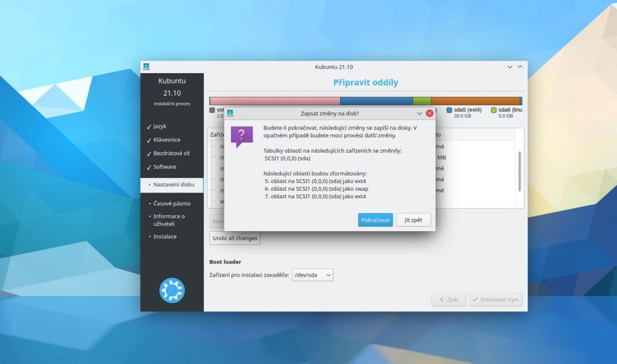
Task: Click the '5.0 GB' size label
Action: tap(506, 116)
